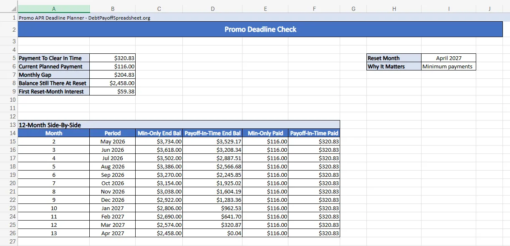Select the $1,925.02 payoff balance cell
The image size is (510, 246).
pyautogui.click(x=212, y=183)
